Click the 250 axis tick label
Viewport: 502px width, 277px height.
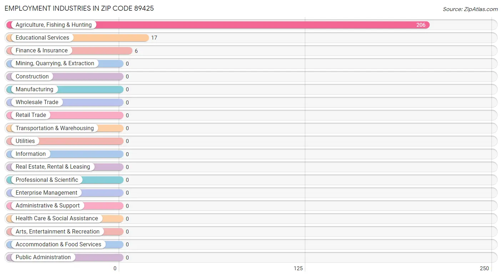click(x=484, y=268)
